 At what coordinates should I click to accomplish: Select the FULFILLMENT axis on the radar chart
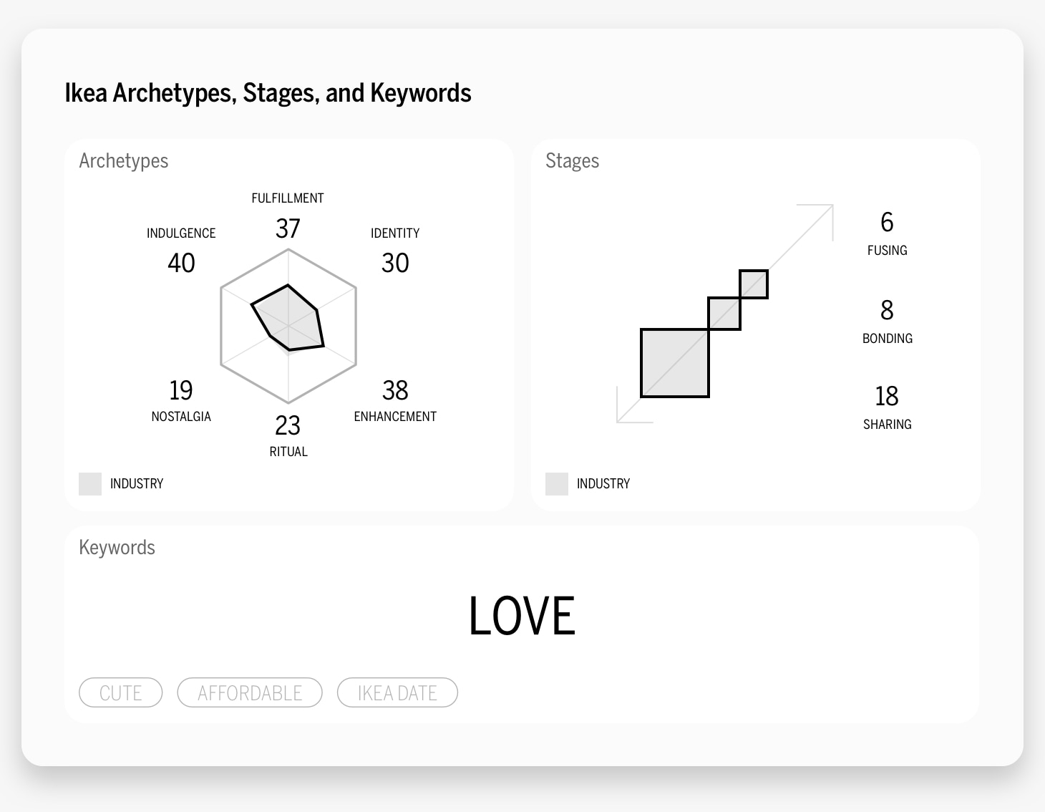pos(287,198)
